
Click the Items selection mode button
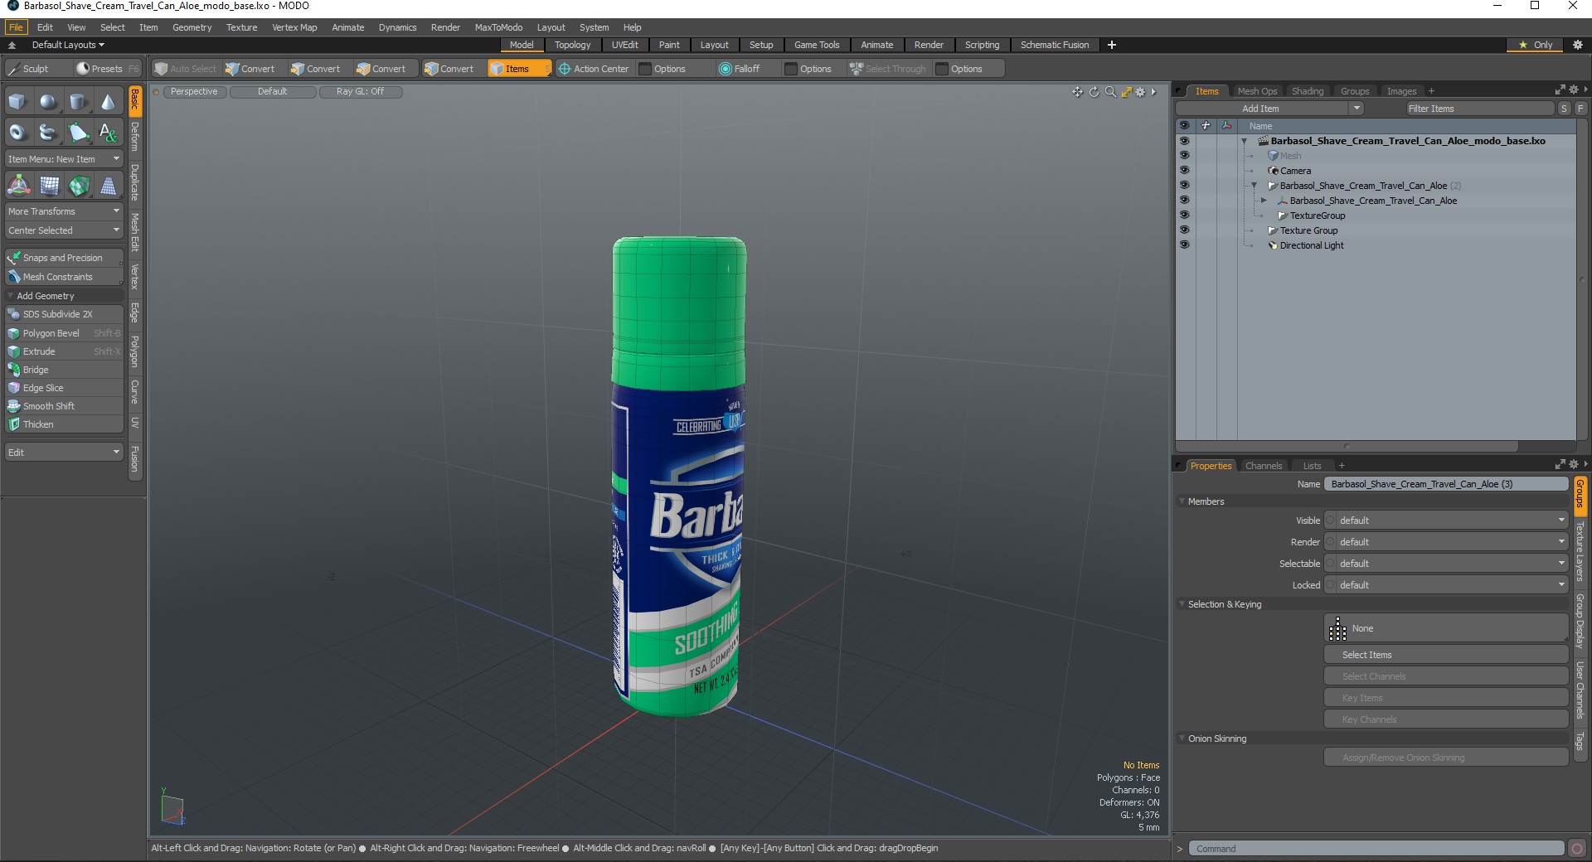click(x=519, y=69)
